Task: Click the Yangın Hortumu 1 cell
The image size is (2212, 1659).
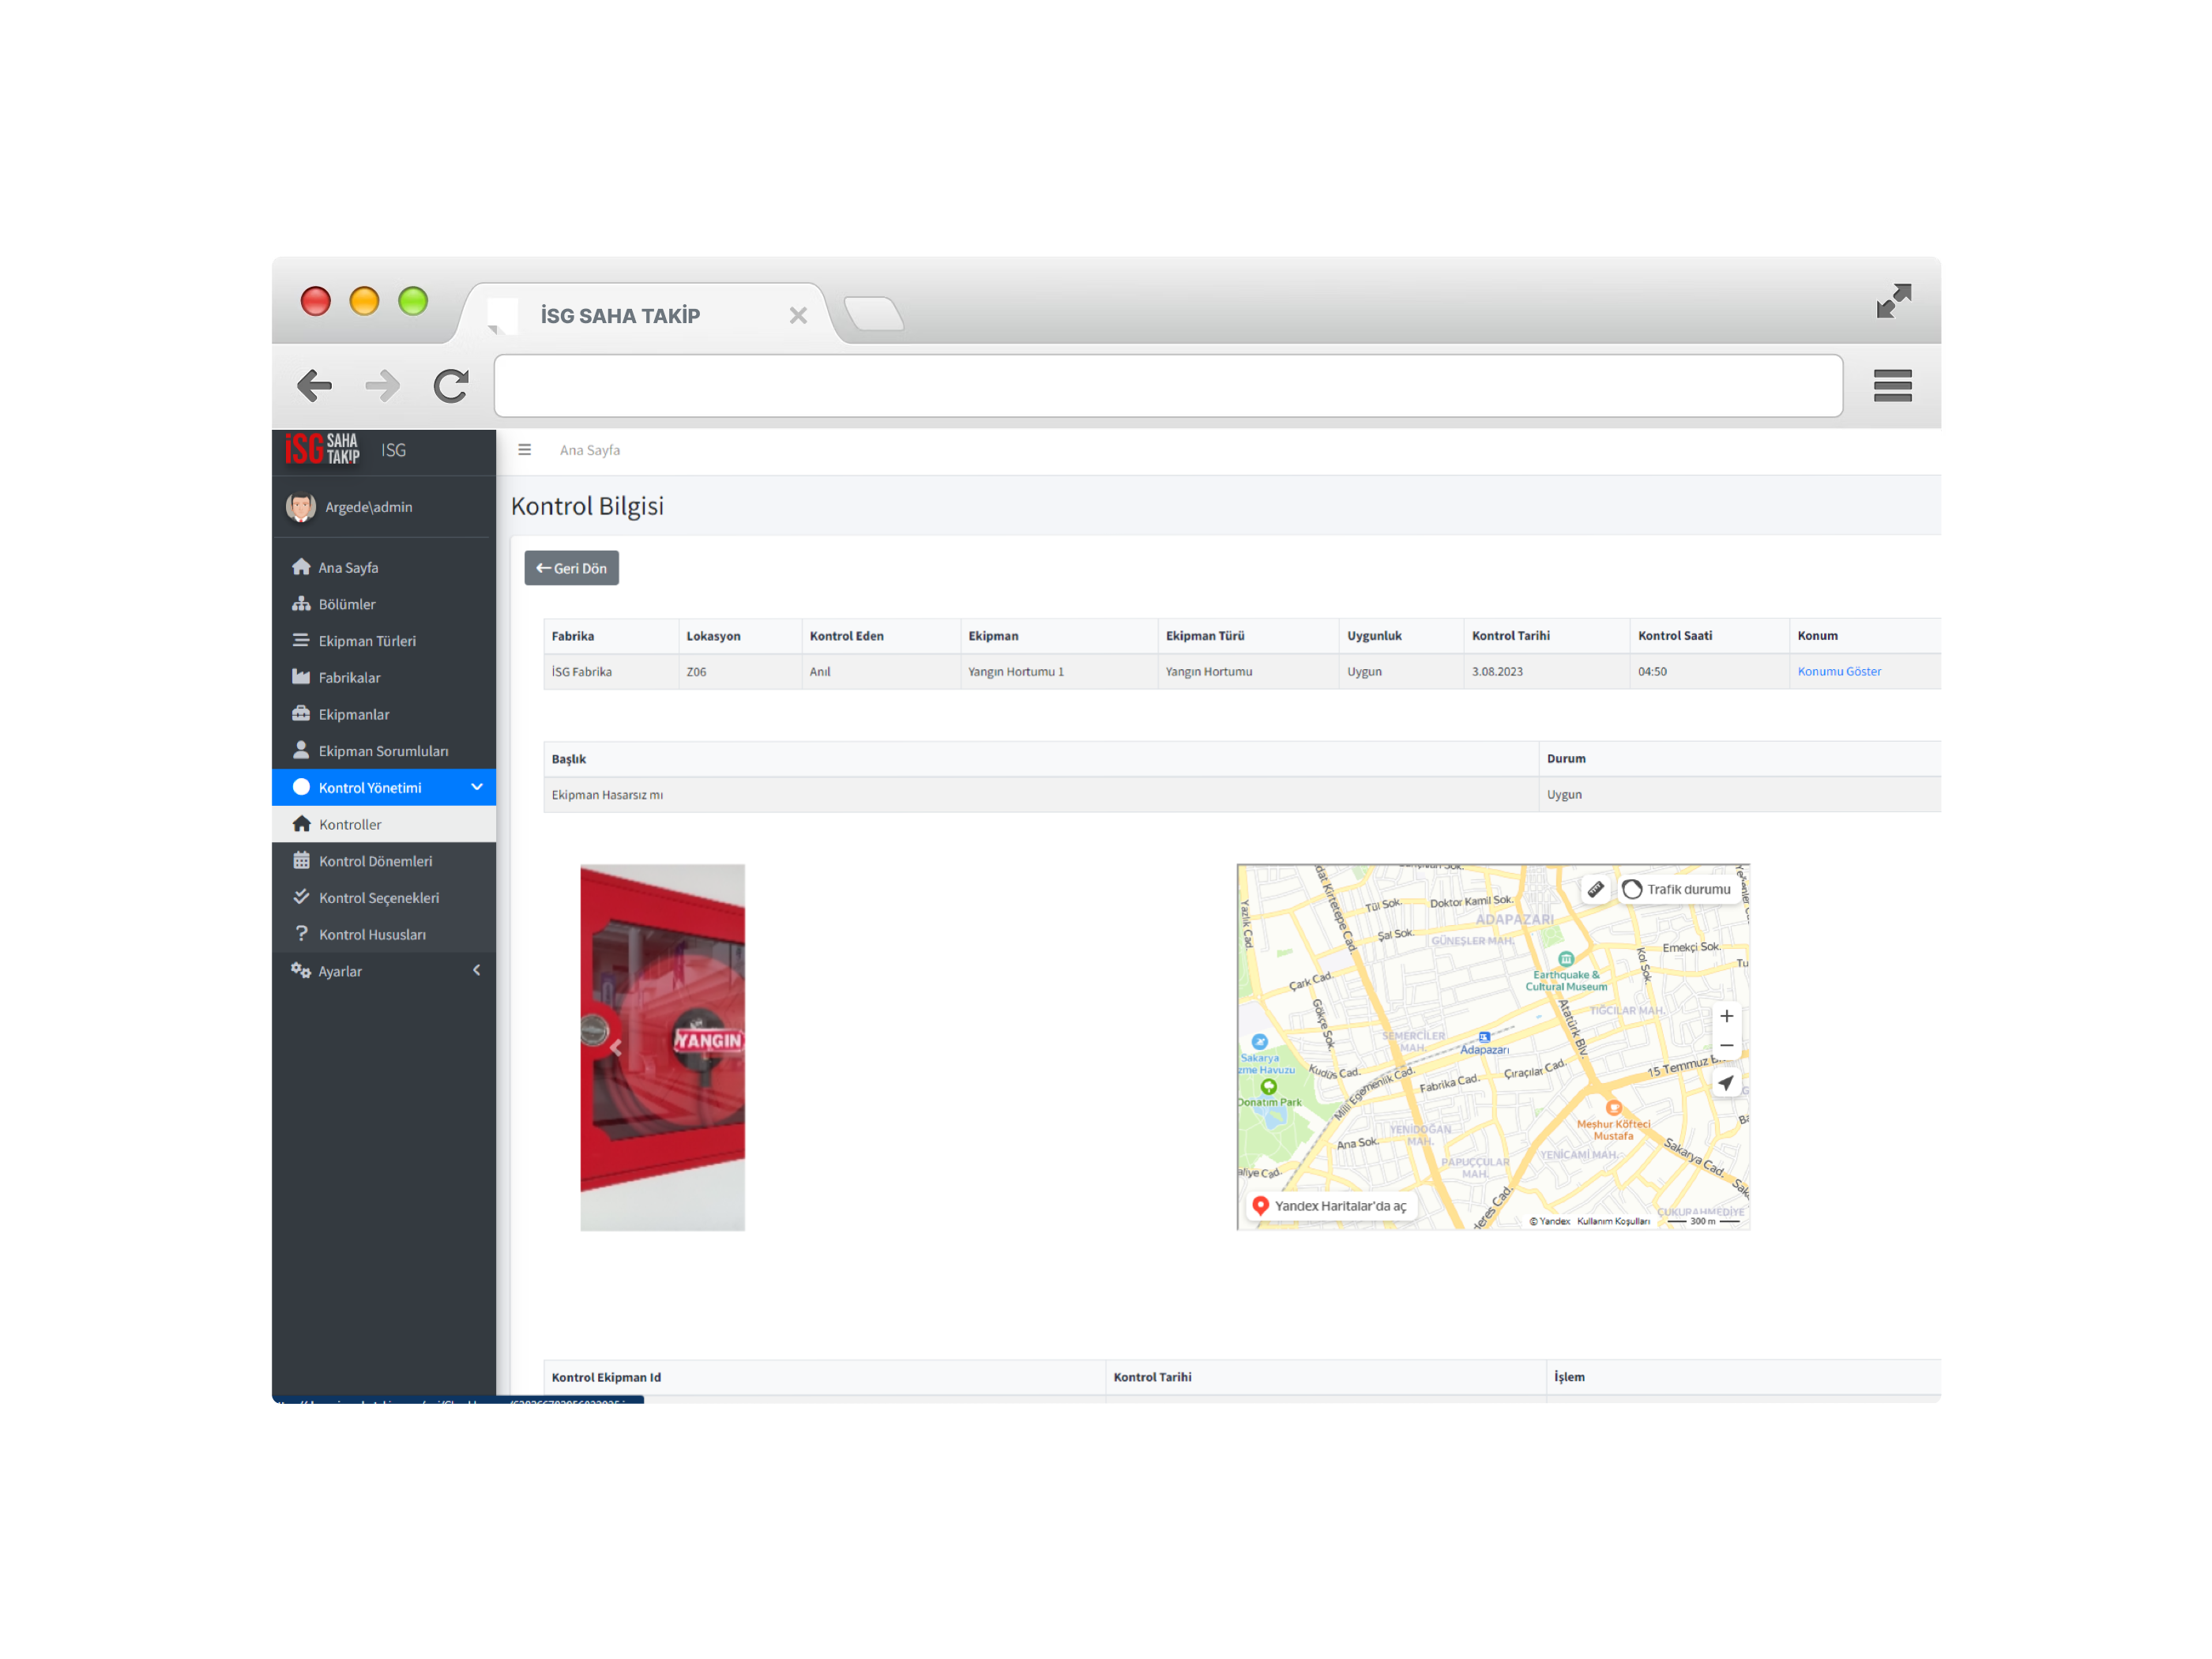Action: pos(1058,672)
